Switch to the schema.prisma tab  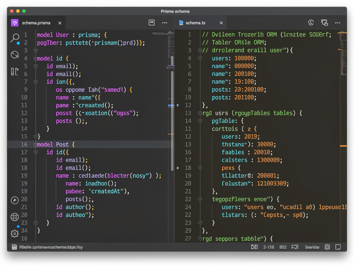pyautogui.click(x=36, y=23)
